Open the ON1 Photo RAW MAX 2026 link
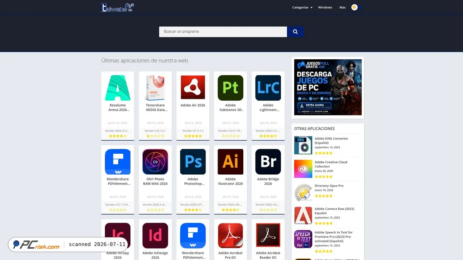The image size is (463, 260). pos(155,181)
